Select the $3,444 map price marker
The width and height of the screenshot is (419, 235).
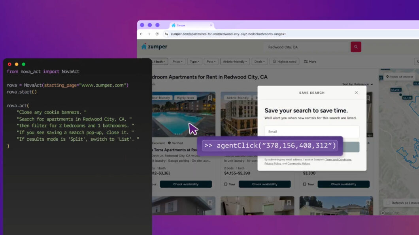point(407,98)
